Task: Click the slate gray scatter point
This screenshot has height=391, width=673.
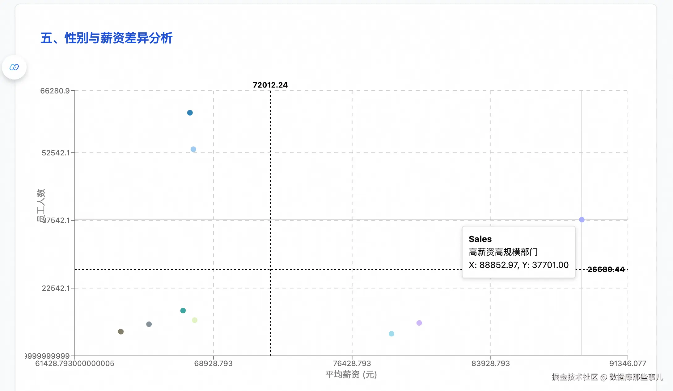Action: [149, 324]
